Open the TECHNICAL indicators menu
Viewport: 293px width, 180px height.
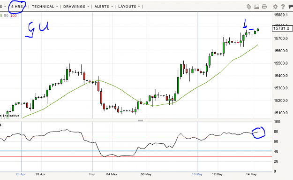click(43, 7)
